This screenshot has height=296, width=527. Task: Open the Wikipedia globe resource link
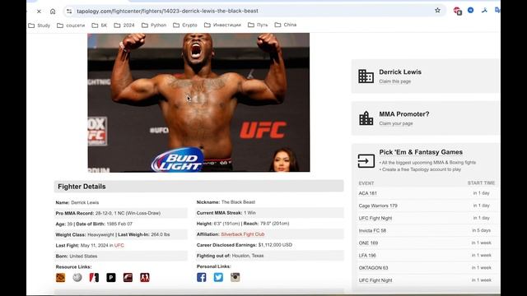(x=77, y=277)
